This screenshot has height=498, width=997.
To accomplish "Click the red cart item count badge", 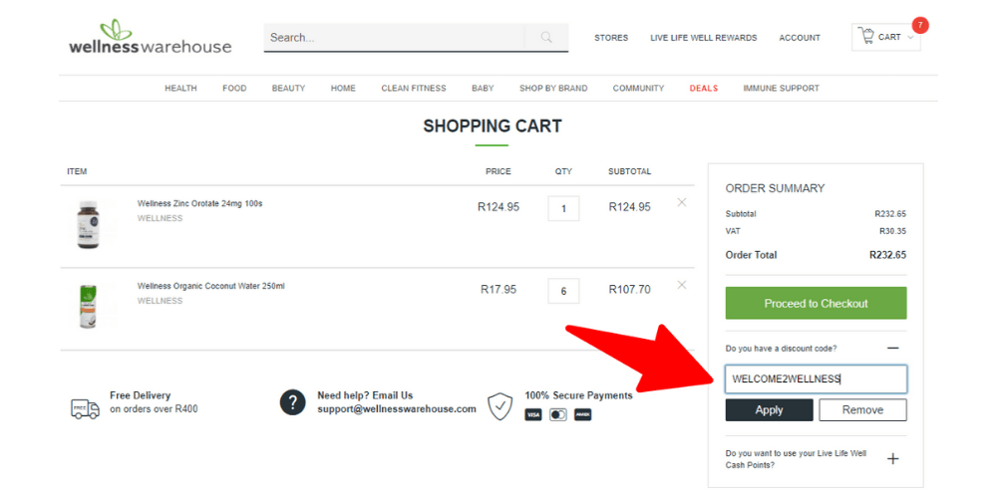I will [920, 26].
